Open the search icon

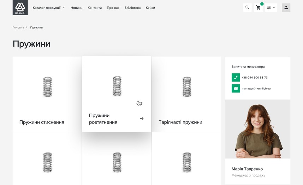pyautogui.click(x=247, y=7)
